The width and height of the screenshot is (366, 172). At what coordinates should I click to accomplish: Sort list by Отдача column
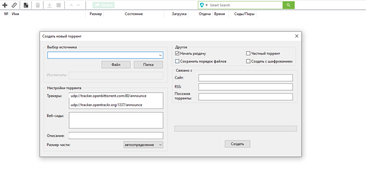205,14
